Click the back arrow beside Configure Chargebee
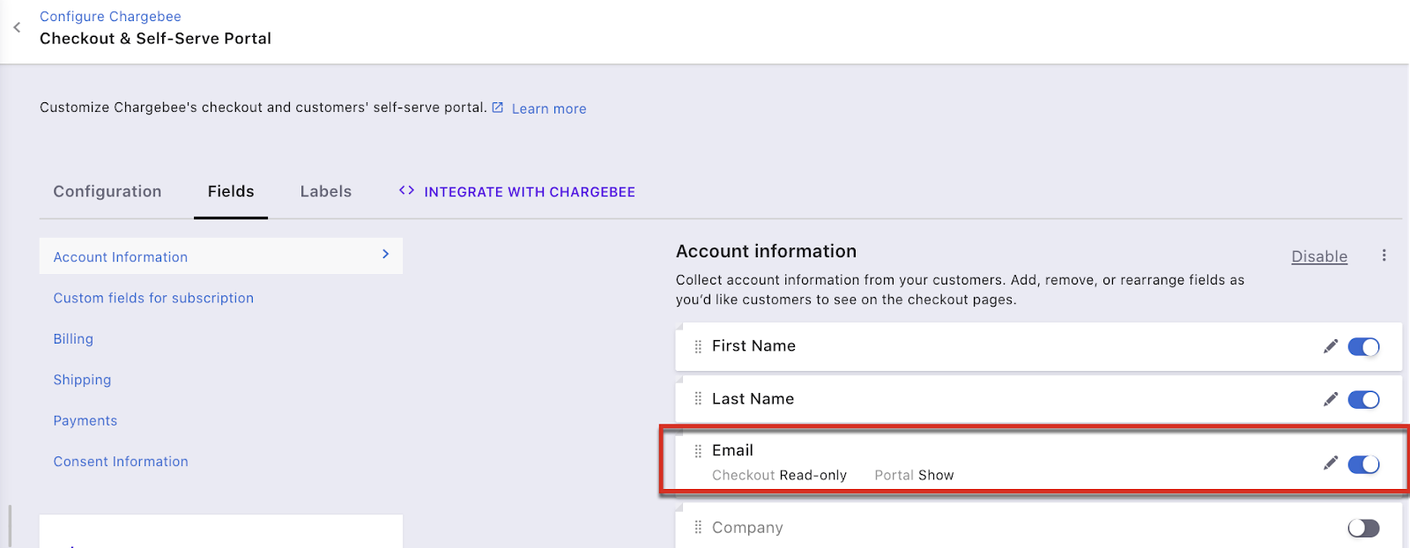Viewport: 1410px width, 548px height. click(x=17, y=27)
